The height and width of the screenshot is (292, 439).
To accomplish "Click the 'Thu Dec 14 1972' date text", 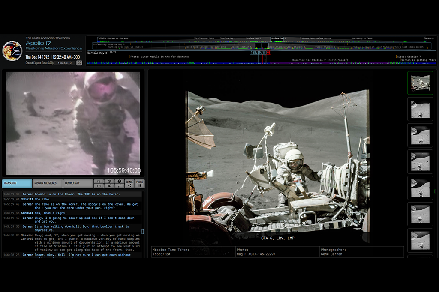I will click(x=37, y=57).
